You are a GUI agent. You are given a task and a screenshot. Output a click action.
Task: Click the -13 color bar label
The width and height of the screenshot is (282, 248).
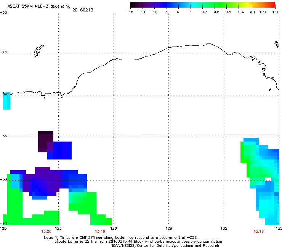tap(141, 12)
